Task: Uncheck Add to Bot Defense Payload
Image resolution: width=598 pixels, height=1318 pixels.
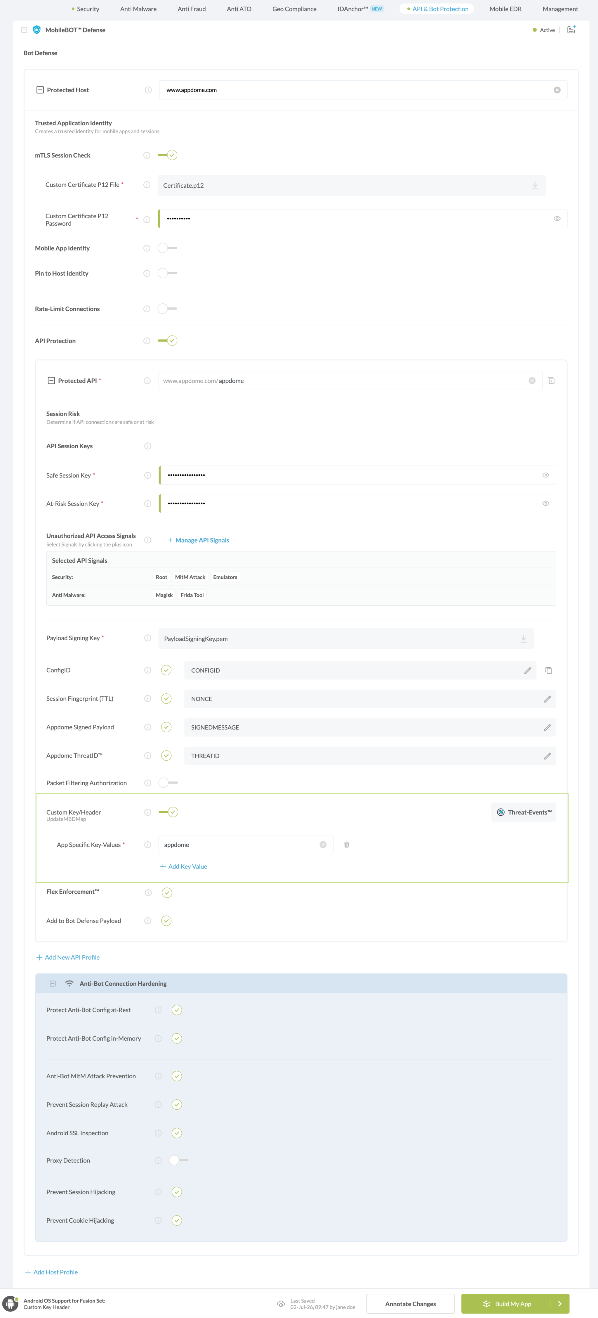Action: [x=166, y=921]
